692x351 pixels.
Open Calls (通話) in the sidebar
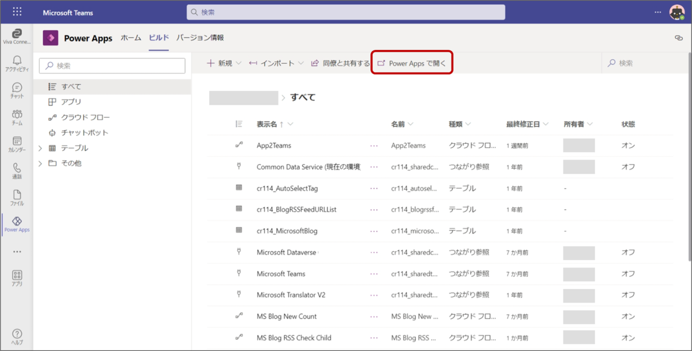click(17, 171)
